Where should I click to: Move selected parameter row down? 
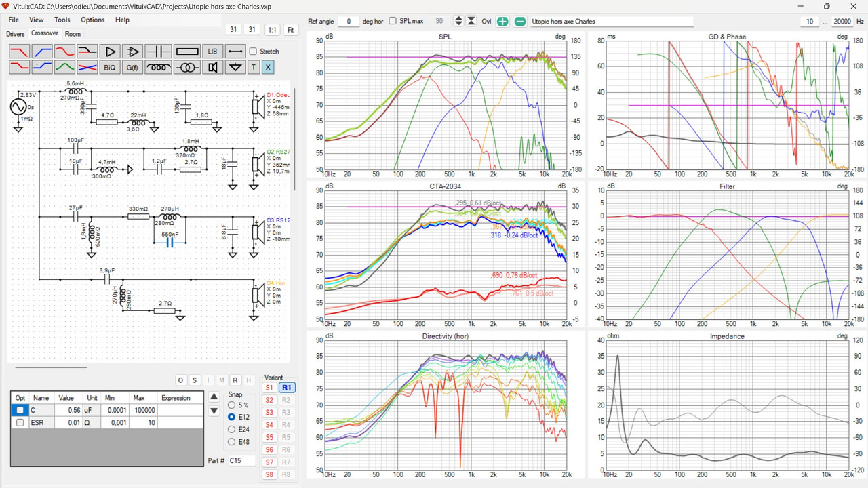point(214,411)
